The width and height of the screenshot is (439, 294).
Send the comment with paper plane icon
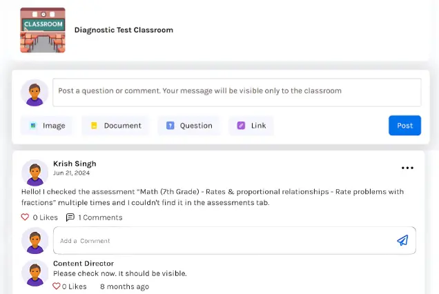click(402, 241)
